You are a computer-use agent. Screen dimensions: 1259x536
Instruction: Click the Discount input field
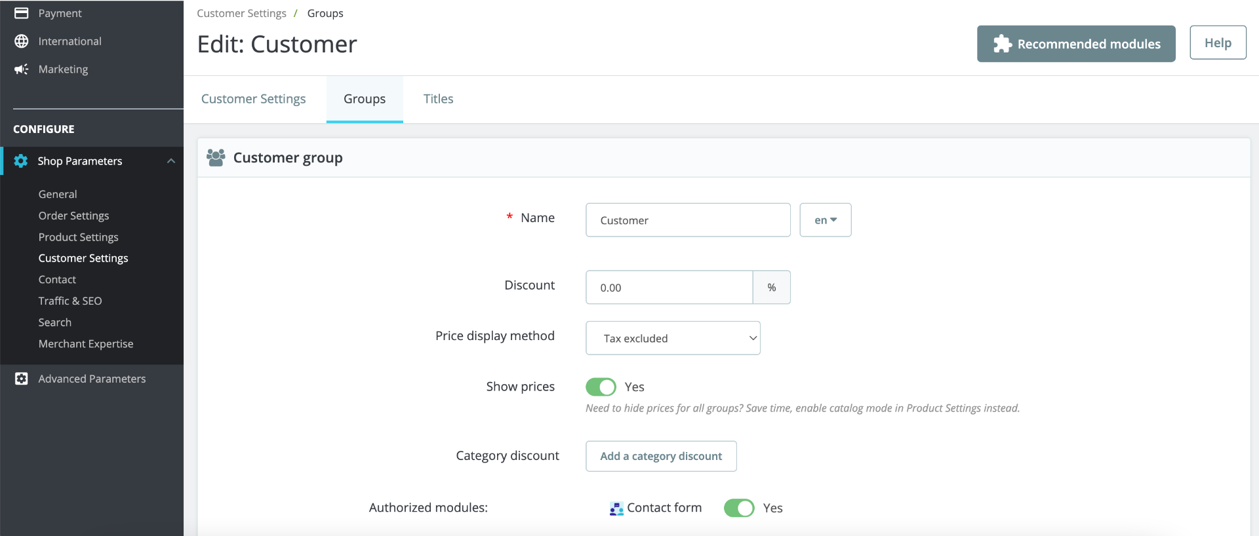669,288
